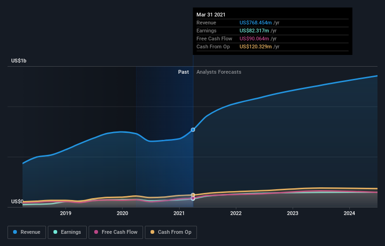Click the 2021 x-axis label
This screenshot has width=385, height=246.
(179, 213)
